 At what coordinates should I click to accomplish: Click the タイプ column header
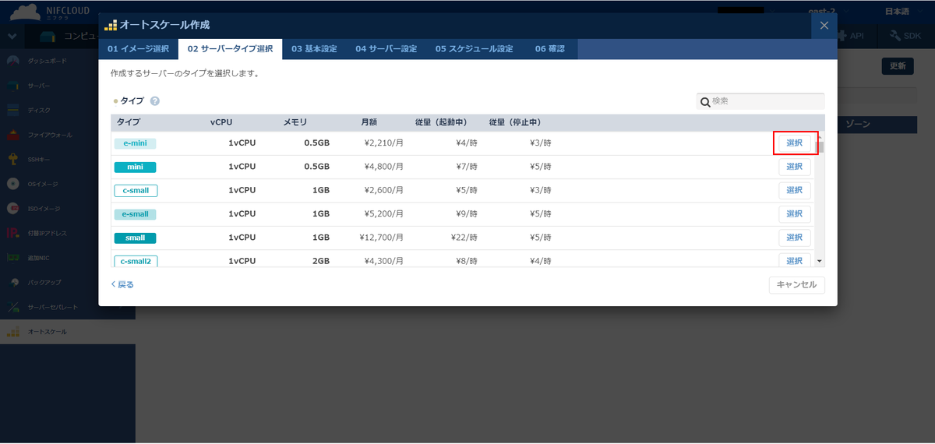[129, 122]
